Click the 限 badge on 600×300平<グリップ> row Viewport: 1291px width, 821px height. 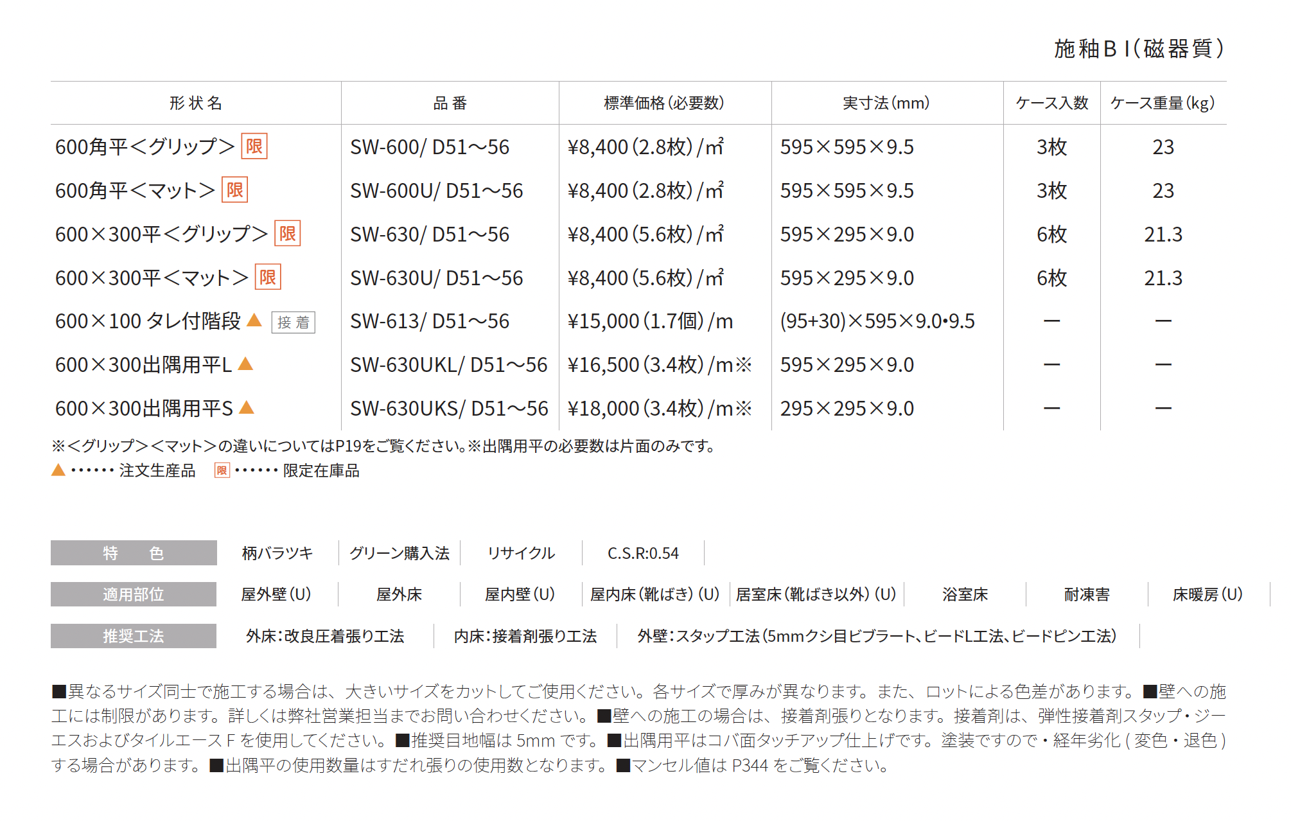click(x=287, y=234)
